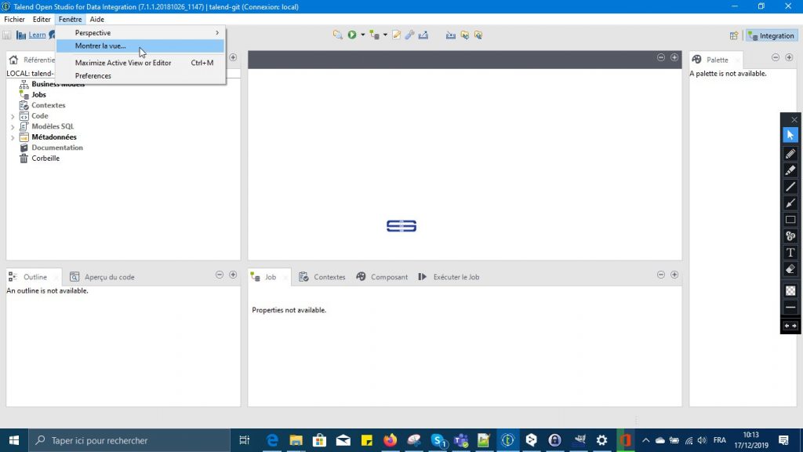Click the Open Perspective icon
The image size is (803, 452).
(734, 35)
